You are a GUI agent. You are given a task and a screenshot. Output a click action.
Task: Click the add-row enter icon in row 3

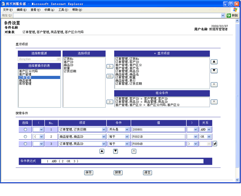215,144
